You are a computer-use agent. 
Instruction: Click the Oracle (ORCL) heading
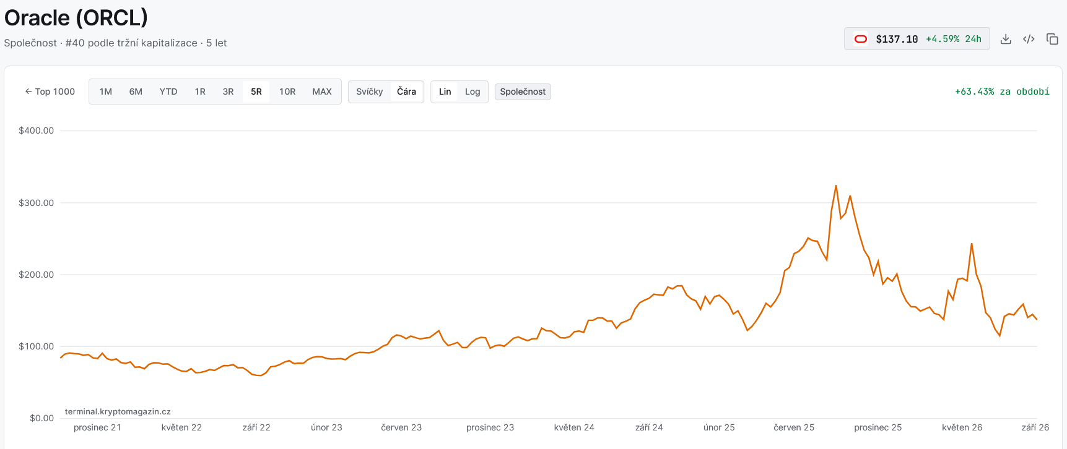pyautogui.click(x=76, y=18)
